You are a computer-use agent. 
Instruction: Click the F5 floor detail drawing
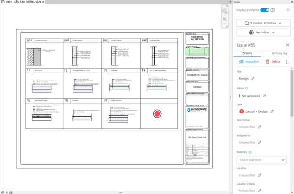[41, 117]
